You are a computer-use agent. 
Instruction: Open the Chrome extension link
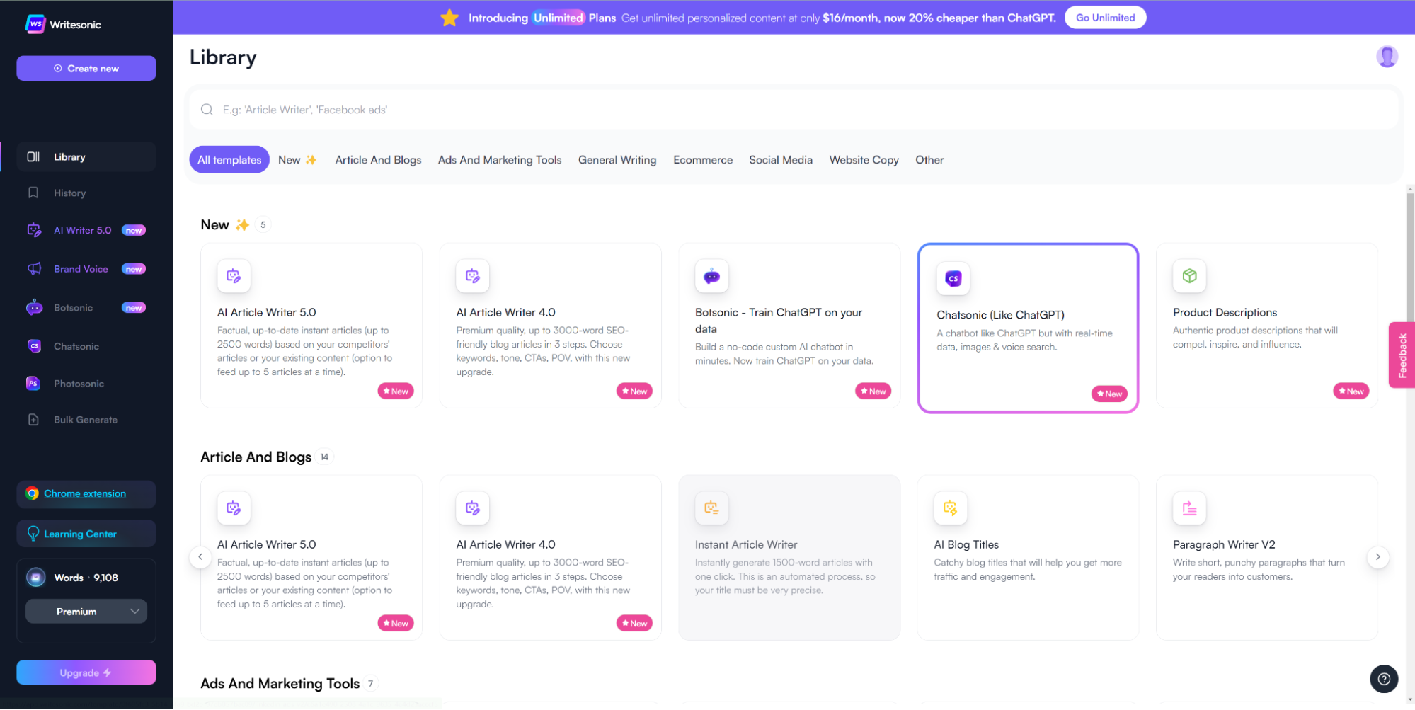(x=85, y=494)
